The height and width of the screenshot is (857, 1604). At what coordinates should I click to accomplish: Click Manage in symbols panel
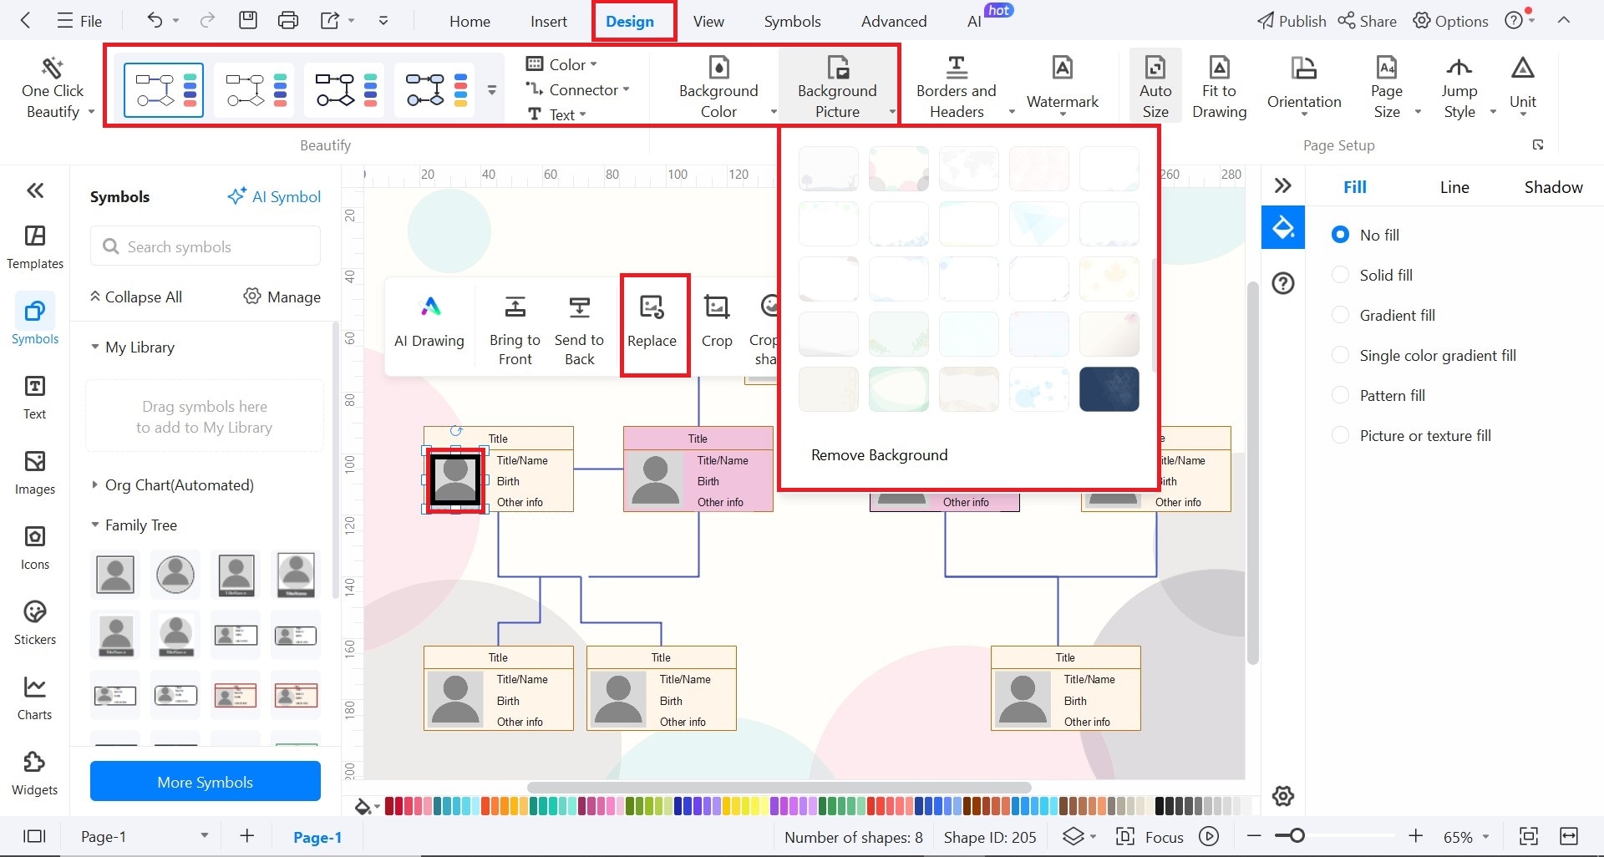(x=282, y=297)
